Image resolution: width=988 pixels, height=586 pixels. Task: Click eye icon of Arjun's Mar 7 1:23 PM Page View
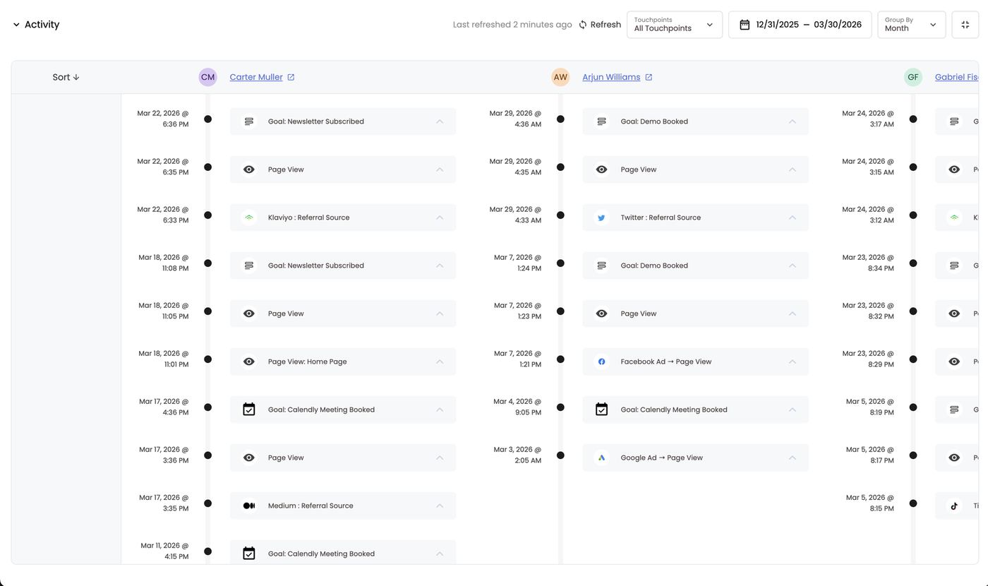point(602,313)
